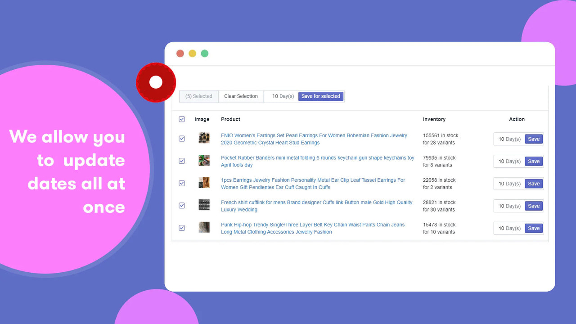The height and width of the screenshot is (324, 576).
Task: Edit days field in 1pcs Earrings Jewelry row
Action: point(509,184)
